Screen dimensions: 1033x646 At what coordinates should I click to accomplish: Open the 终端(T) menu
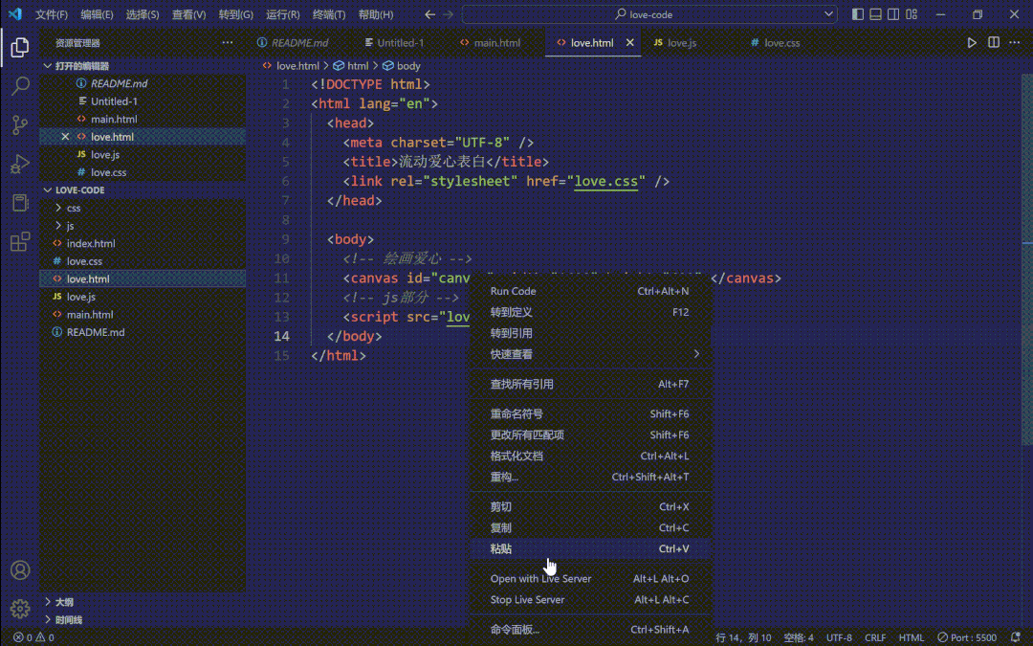[x=329, y=13]
